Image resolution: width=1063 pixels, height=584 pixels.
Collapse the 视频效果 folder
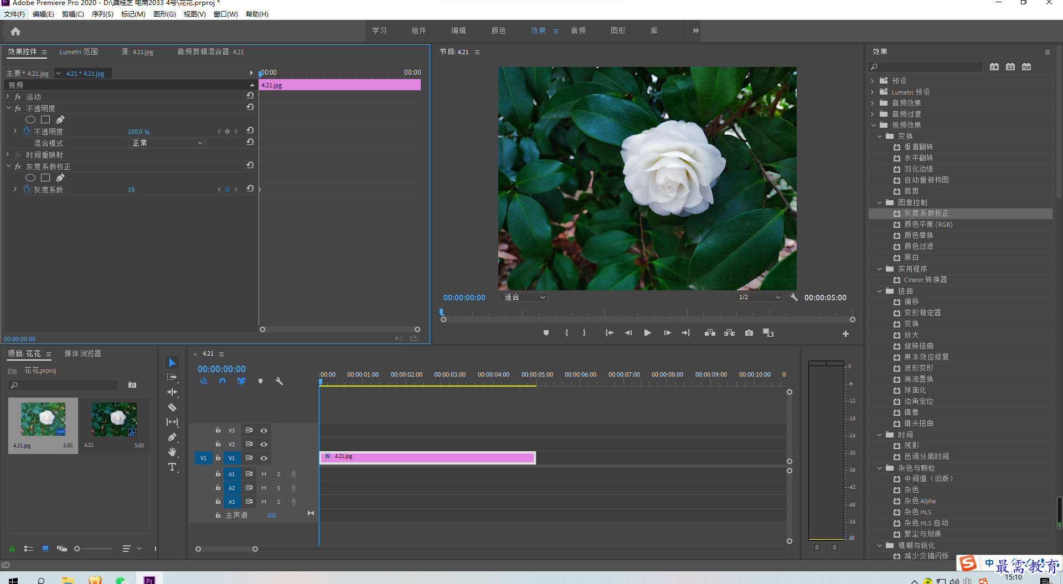coord(873,125)
